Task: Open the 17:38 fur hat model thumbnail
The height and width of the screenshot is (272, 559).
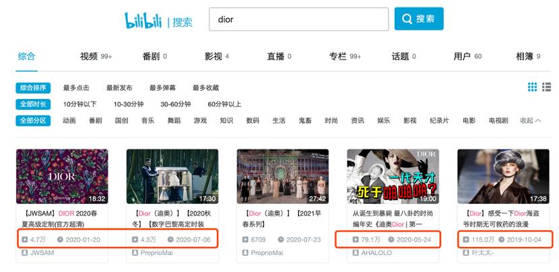Action: tap(503, 176)
